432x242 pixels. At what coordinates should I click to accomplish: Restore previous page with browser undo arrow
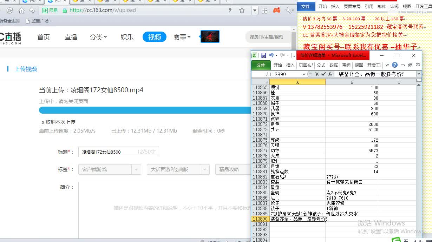[x=32, y=10]
